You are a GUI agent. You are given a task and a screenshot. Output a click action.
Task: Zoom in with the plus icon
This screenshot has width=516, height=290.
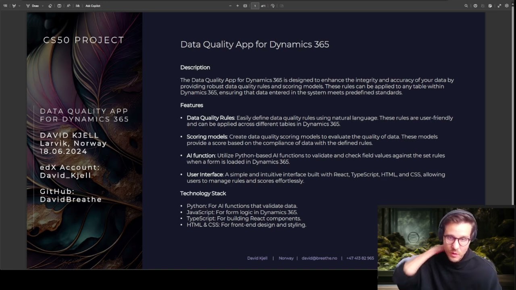[237, 6]
